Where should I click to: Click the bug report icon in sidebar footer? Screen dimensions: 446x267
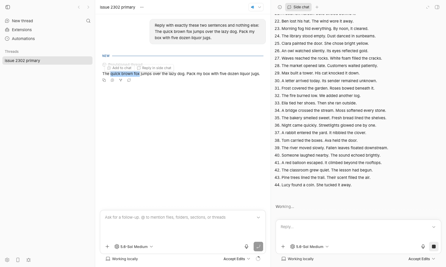(x=29, y=260)
